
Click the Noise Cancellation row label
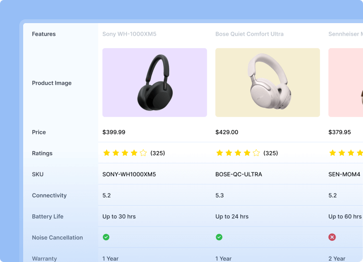click(57, 237)
